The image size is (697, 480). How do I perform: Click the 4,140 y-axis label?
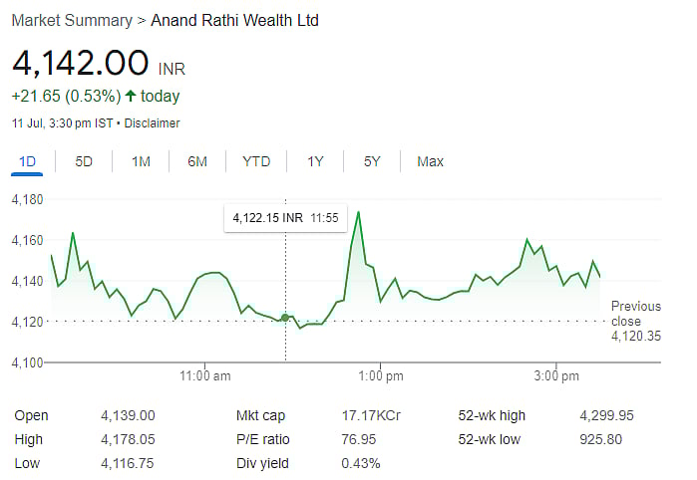(x=27, y=281)
